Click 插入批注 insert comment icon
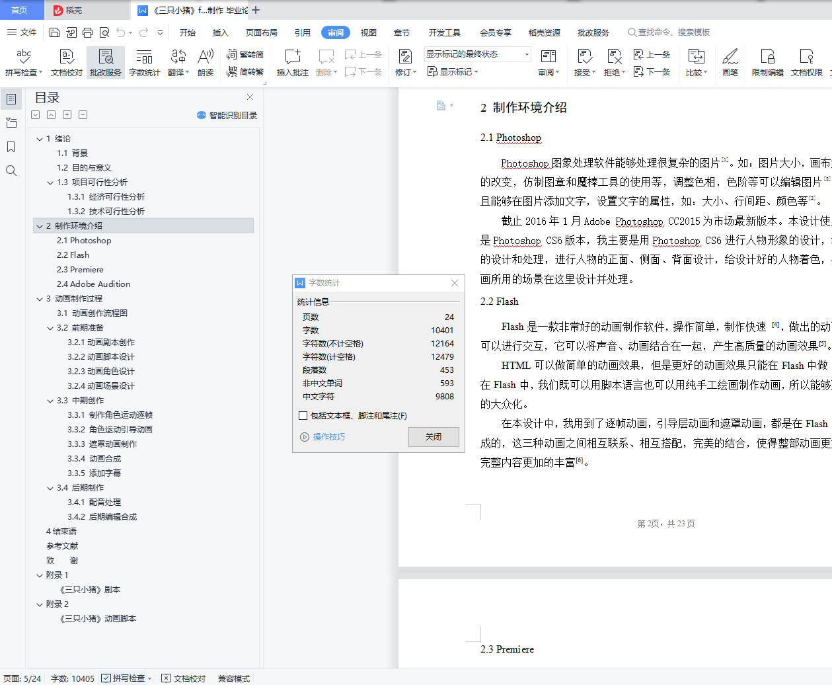Viewport: 832px width, 685px height. tap(292, 63)
